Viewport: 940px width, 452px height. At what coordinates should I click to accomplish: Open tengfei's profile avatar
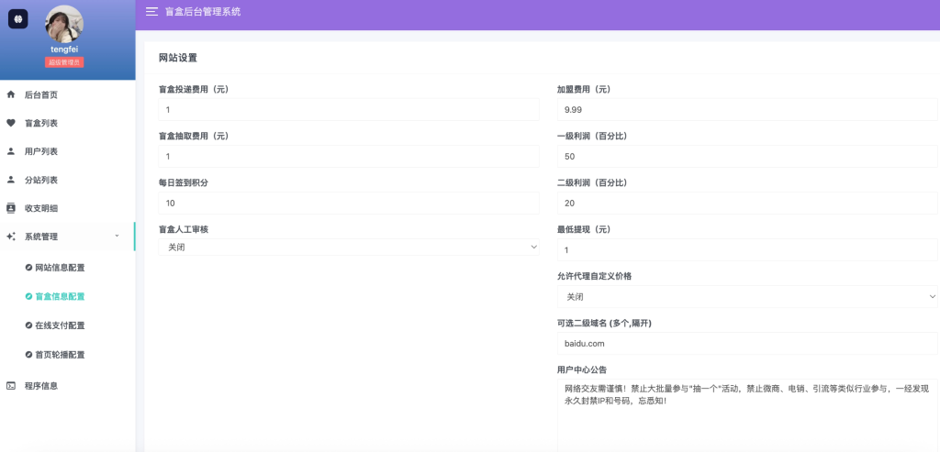[x=64, y=24]
